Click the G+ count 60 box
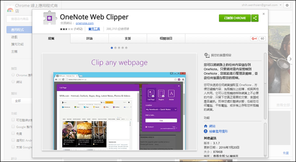Viewport: 296px width, 162px height. [x=262, y=38]
